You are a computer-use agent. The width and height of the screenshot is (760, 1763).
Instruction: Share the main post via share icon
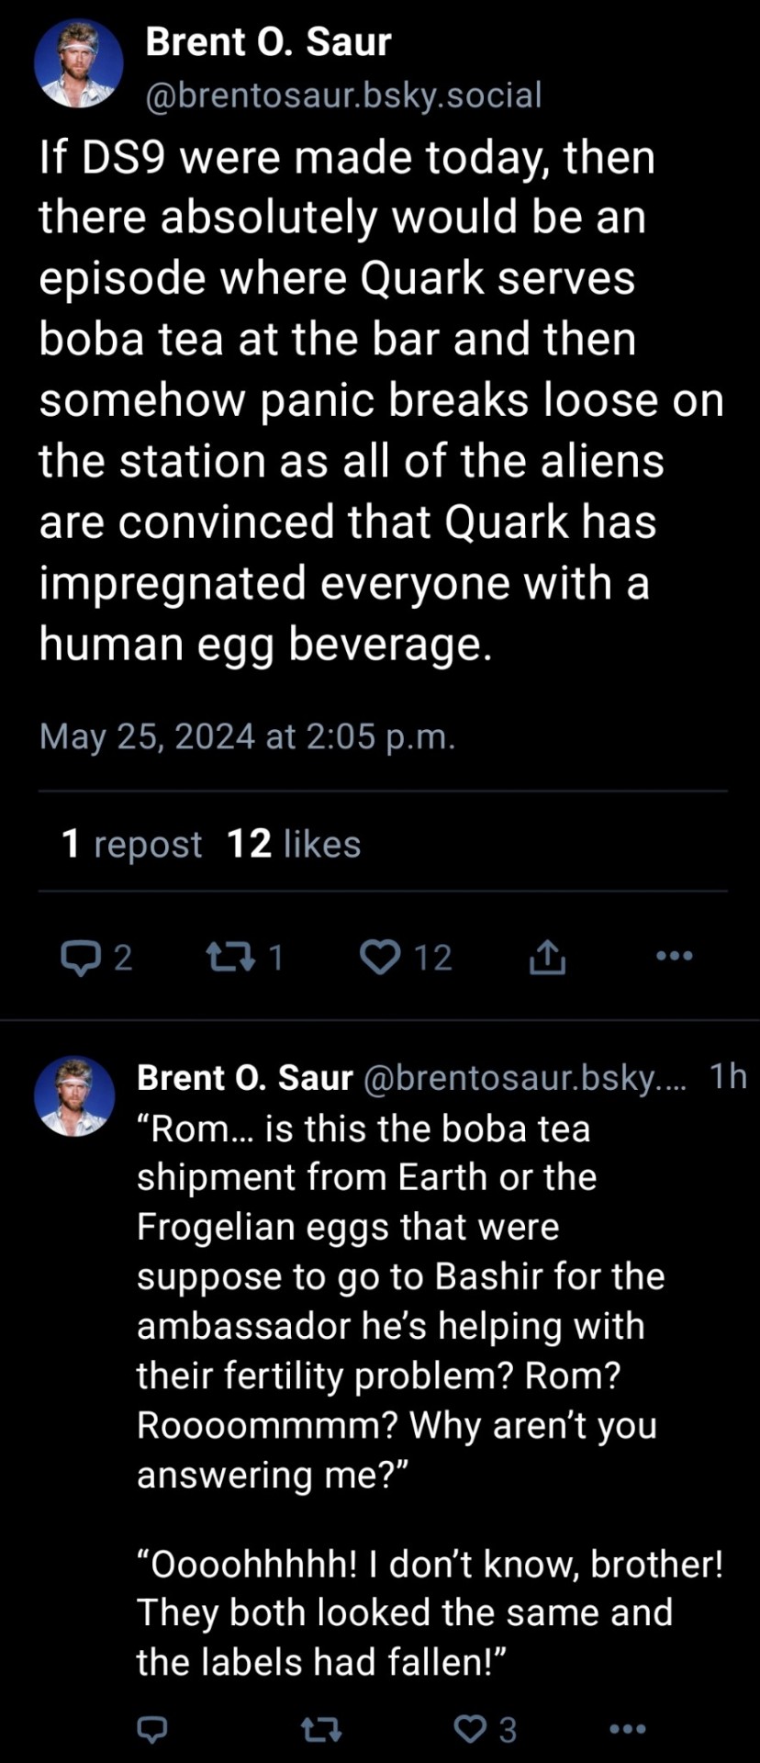[547, 958]
